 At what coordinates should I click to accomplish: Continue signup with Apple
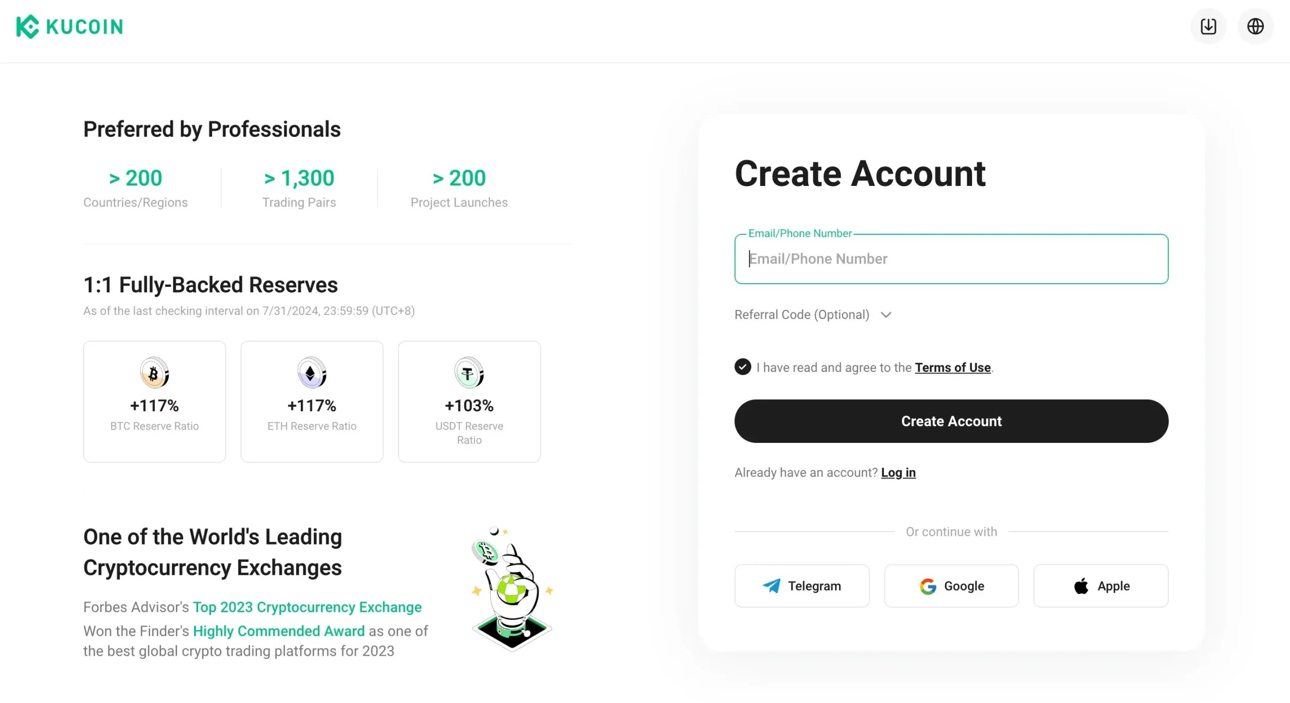(x=1101, y=586)
